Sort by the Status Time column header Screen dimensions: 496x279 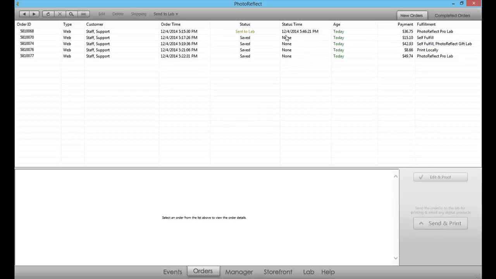point(292,24)
